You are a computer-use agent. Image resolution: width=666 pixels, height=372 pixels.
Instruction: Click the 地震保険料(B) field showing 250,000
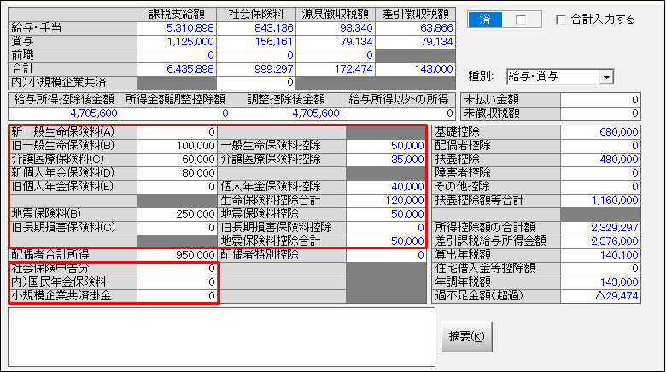coord(178,213)
